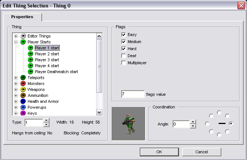Expand the Monsters tree node
Viewport: 247px width, 160px height.
click(x=16, y=84)
